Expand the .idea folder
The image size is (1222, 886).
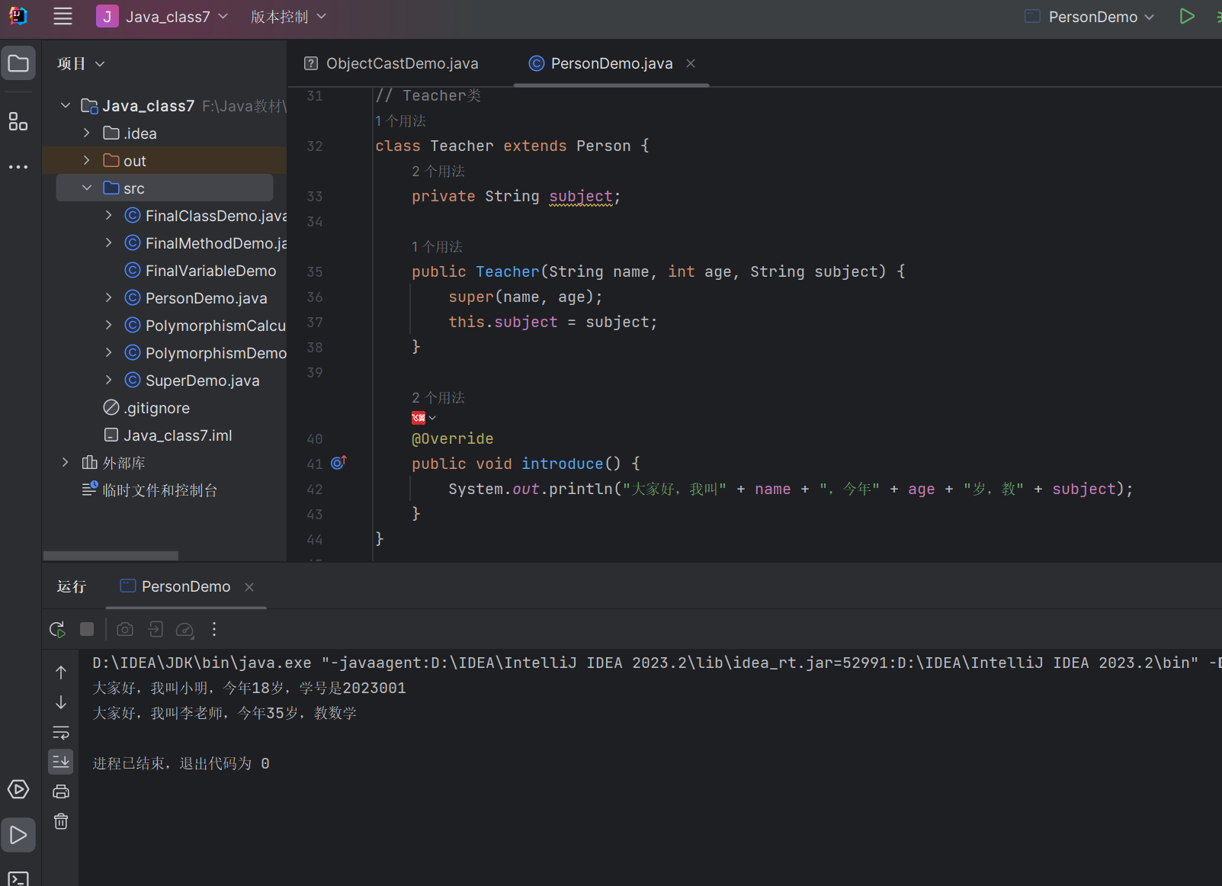point(87,133)
